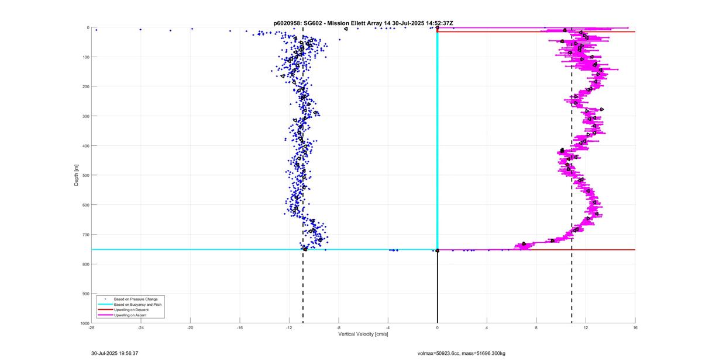Click the depth-axis tick label '200'

(85, 86)
